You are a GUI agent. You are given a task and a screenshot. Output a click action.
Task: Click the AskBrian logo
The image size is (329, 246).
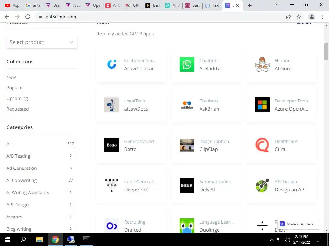[187, 105]
